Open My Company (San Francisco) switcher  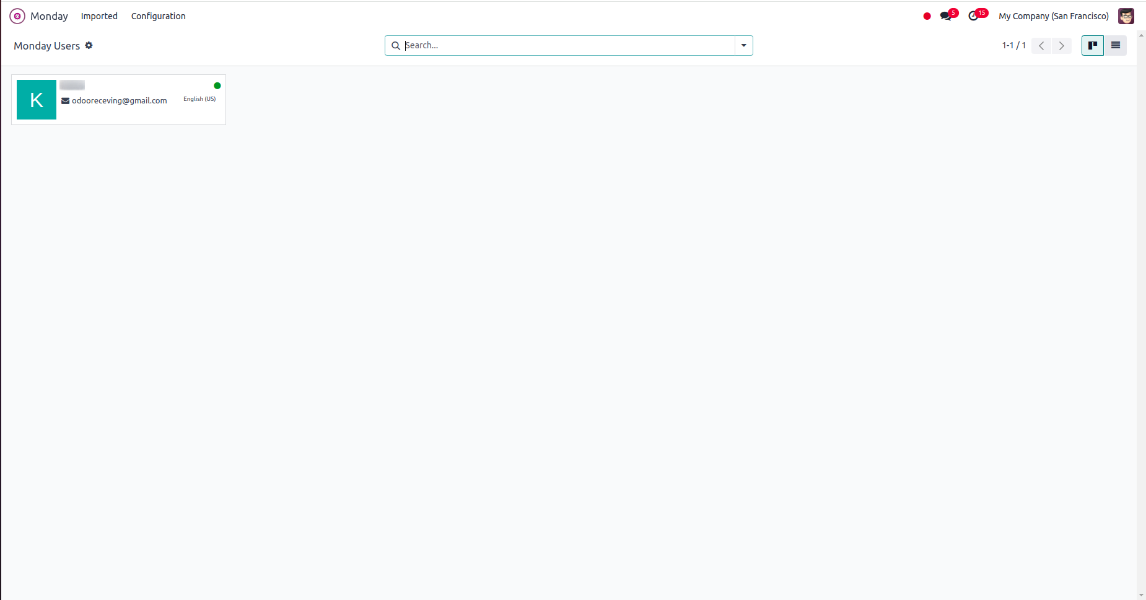click(x=1054, y=16)
